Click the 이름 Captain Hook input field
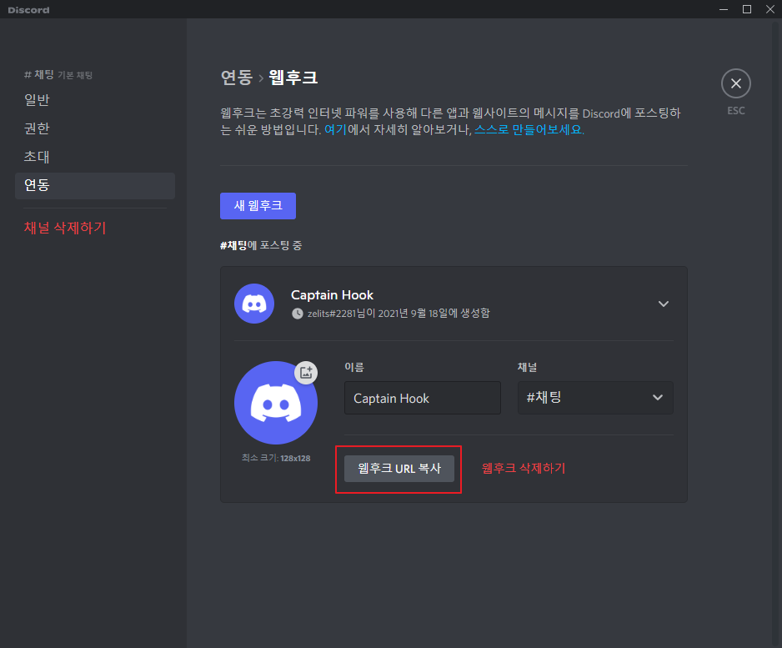Viewport: 782px width, 648px height. (423, 398)
